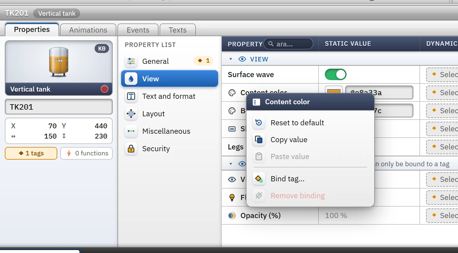
Task: Click the red status dot on Vertical tank card
Action: click(x=105, y=89)
